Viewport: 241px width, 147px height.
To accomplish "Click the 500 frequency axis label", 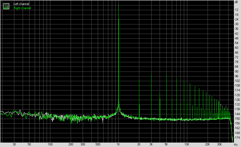I will [x=98, y=144].
